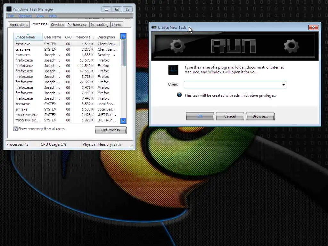328x246 pixels.
Task: Select mscorsvw.exe using 2,428 K memory
Action: coord(67,115)
